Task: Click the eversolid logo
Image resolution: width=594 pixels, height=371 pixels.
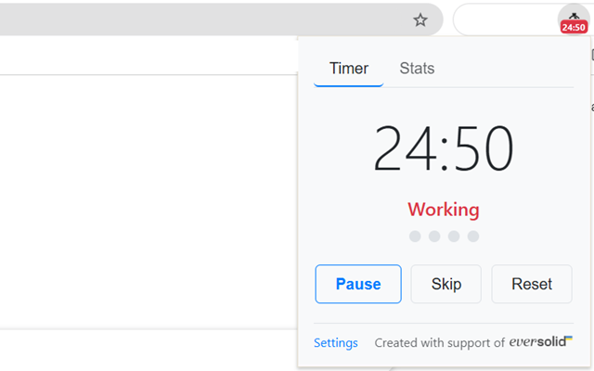Action: (540, 342)
